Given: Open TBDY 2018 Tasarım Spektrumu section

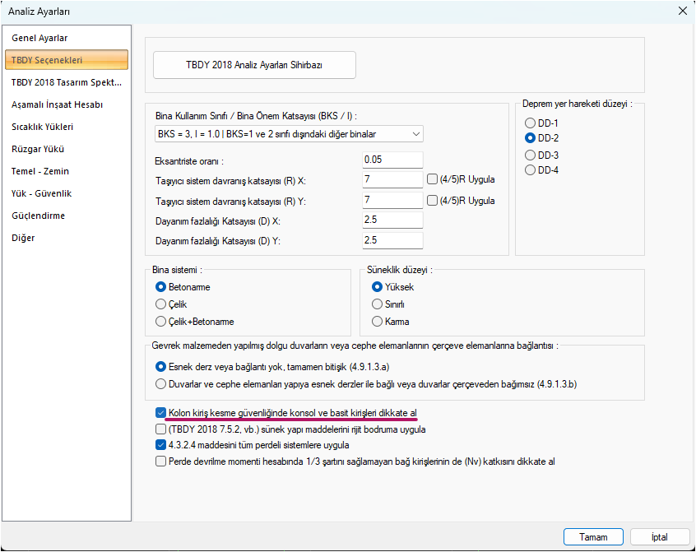Looking at the screenshot, I should 67,82.
